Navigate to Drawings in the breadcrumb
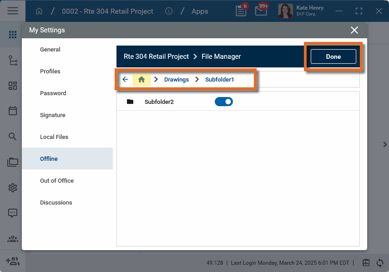The width and height of the screenshot is (389, 272). click(x=177, y=79)
